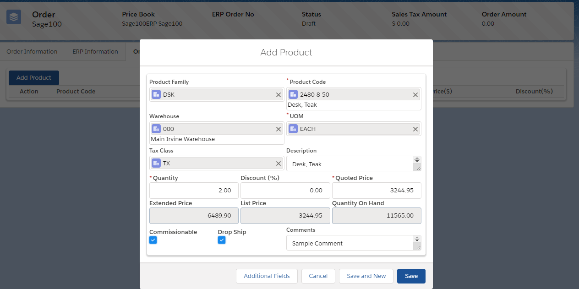
Task: Cancel the Add Product dialog
Action: 318,276
